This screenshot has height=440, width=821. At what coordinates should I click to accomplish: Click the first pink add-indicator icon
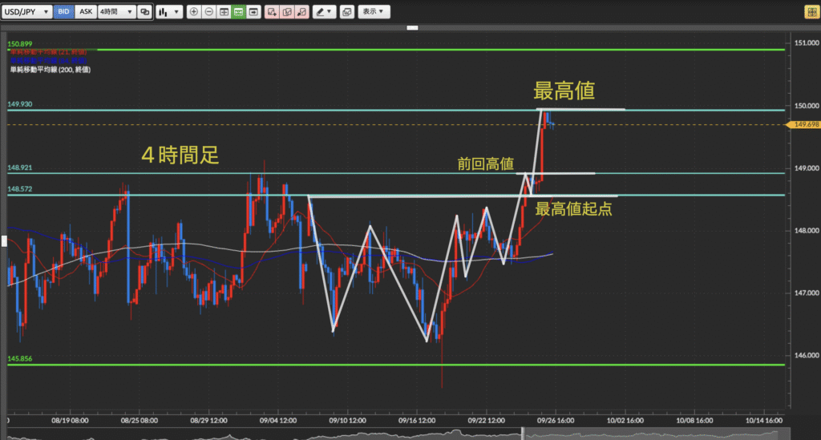[272, 12]
